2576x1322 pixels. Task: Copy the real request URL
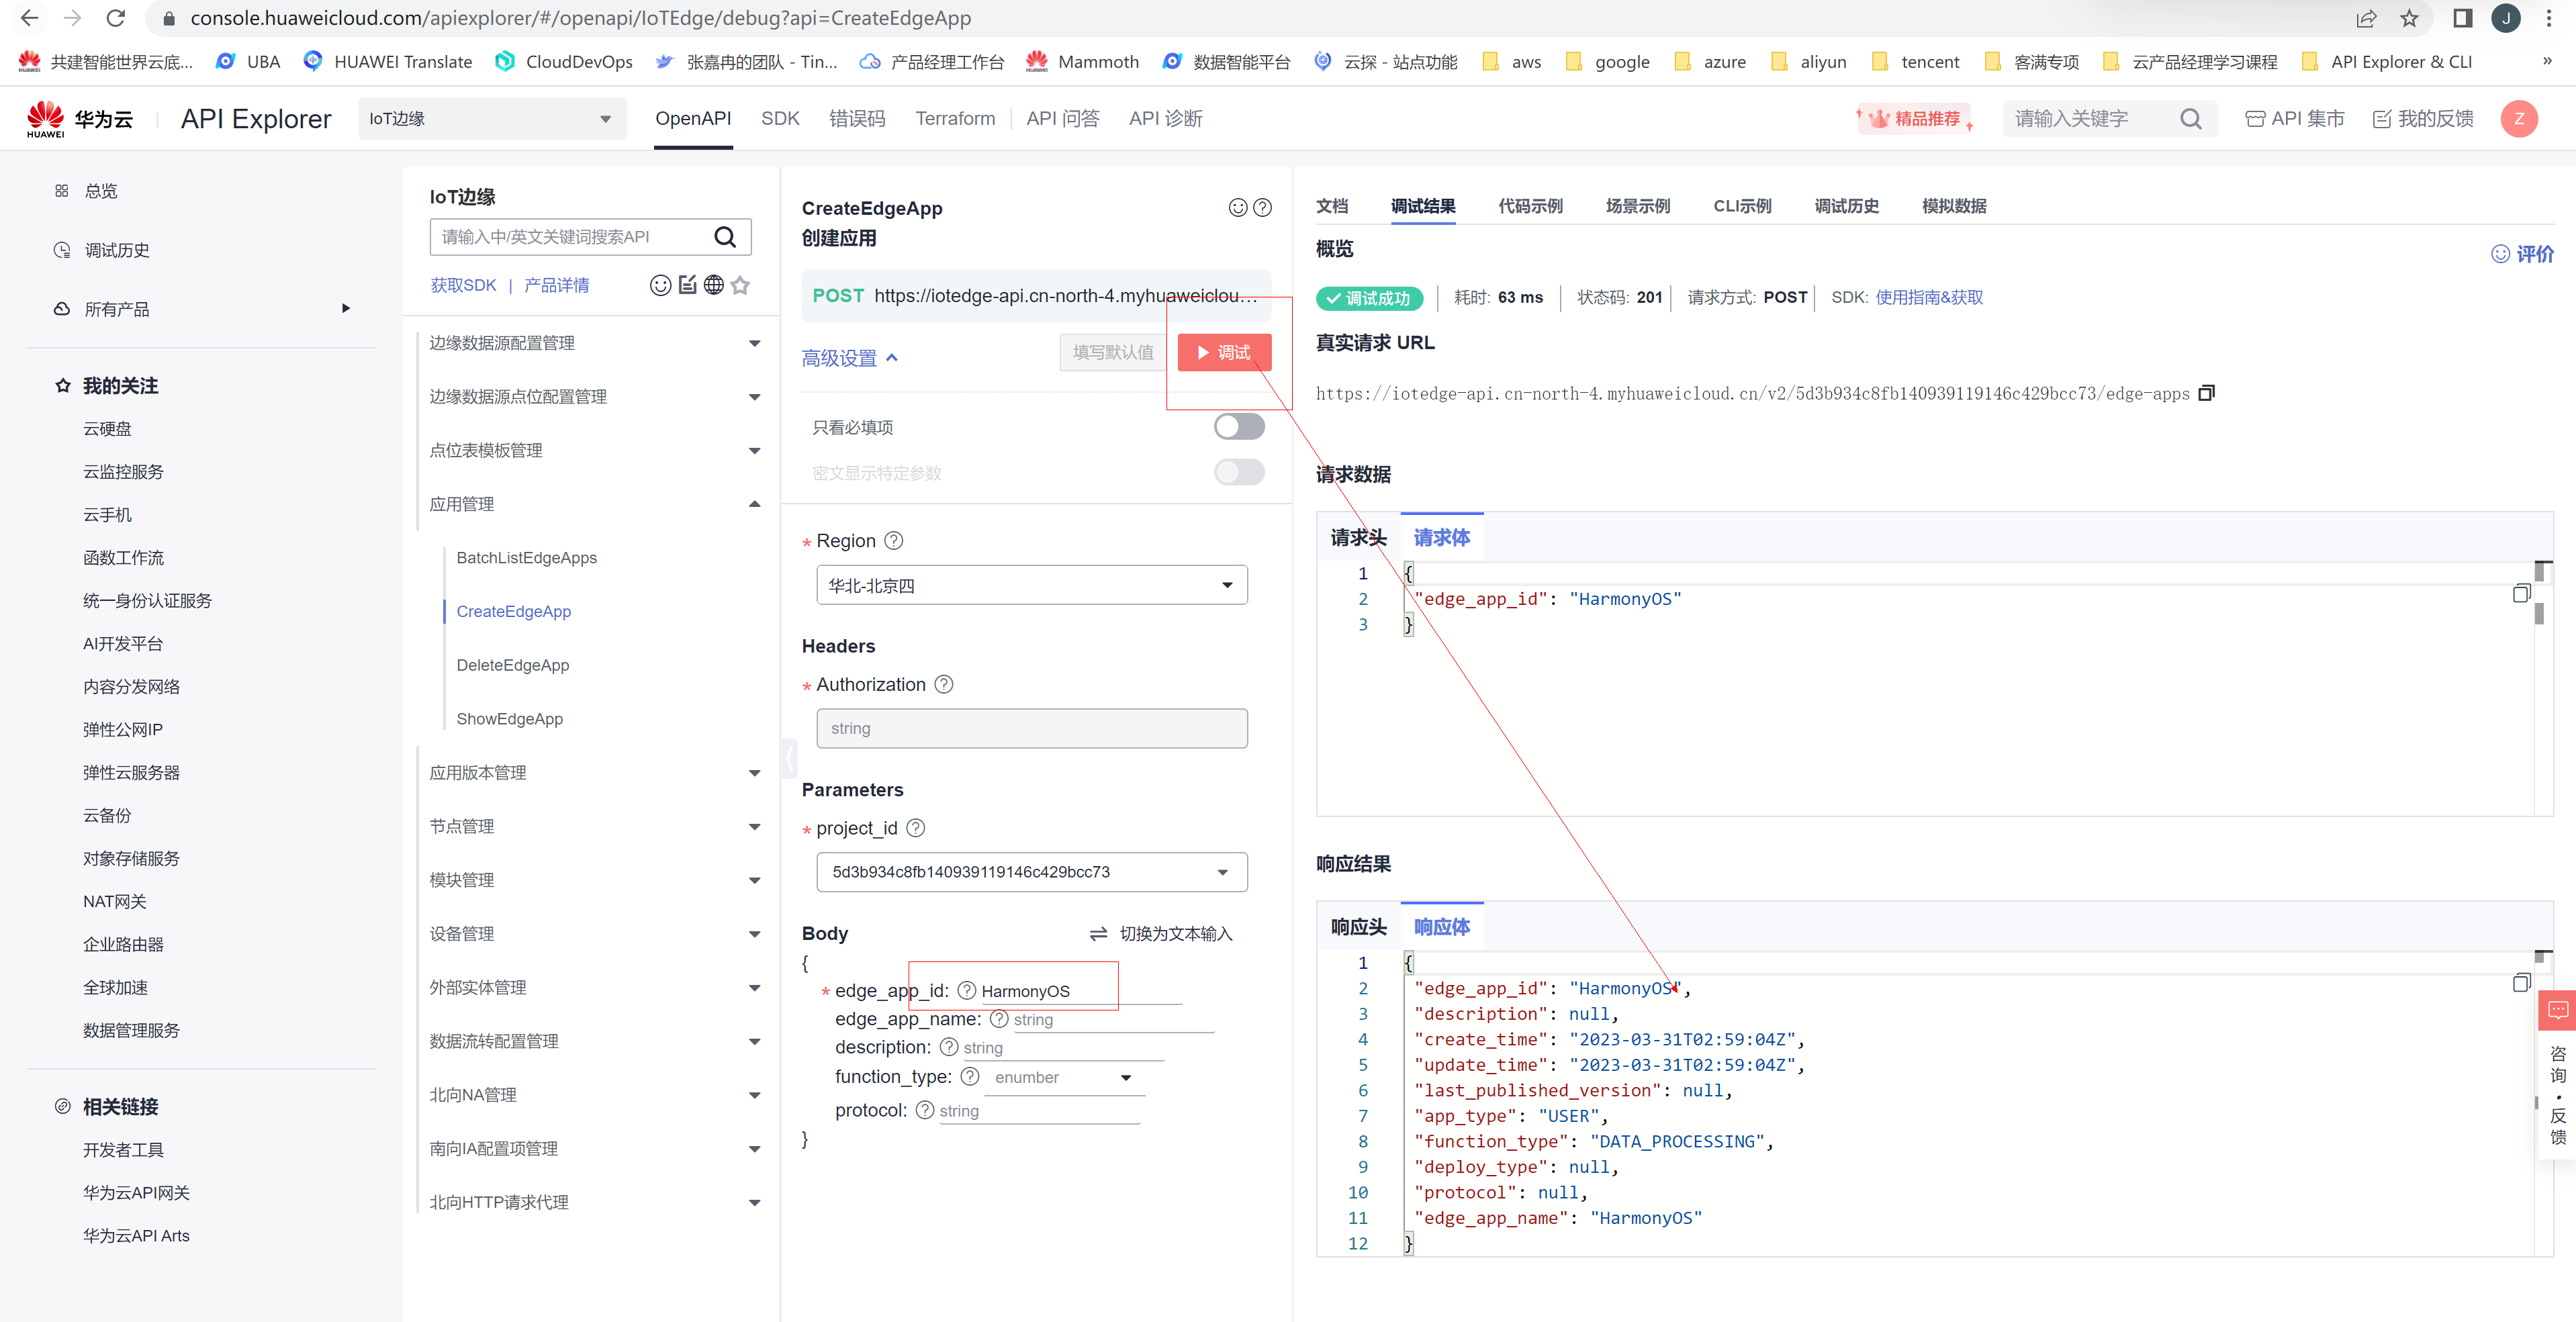tap(2207, 393)
